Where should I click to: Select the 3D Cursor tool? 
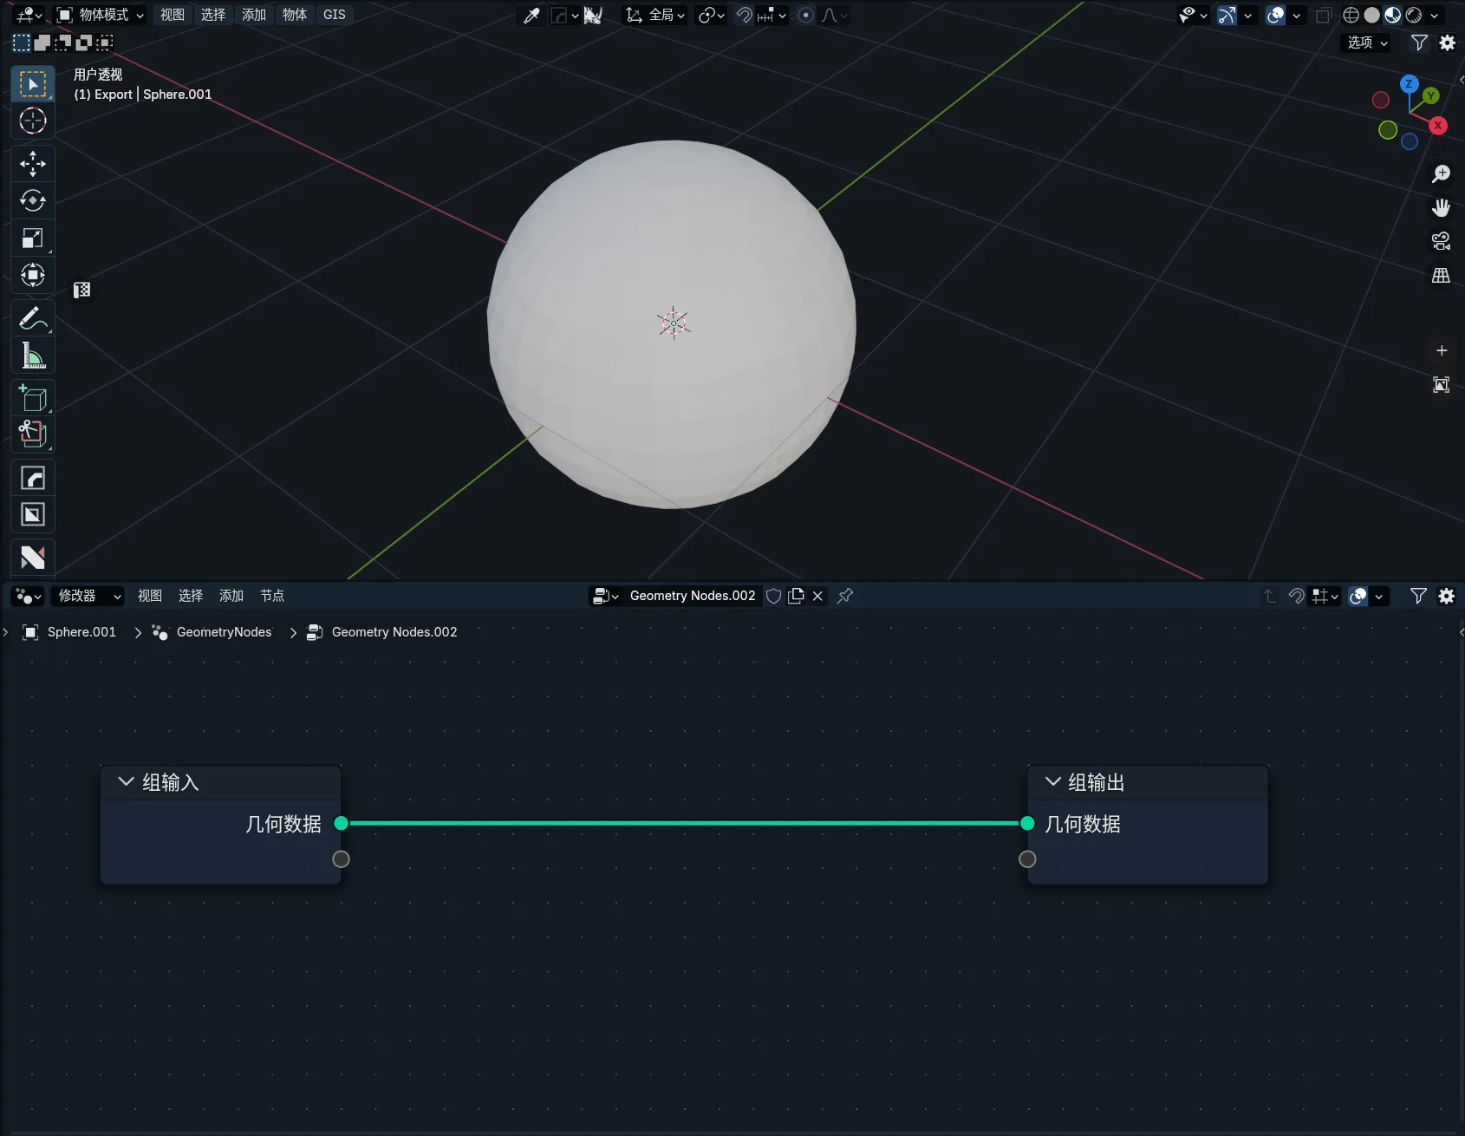pyautogui.click(x=33, y=121)
